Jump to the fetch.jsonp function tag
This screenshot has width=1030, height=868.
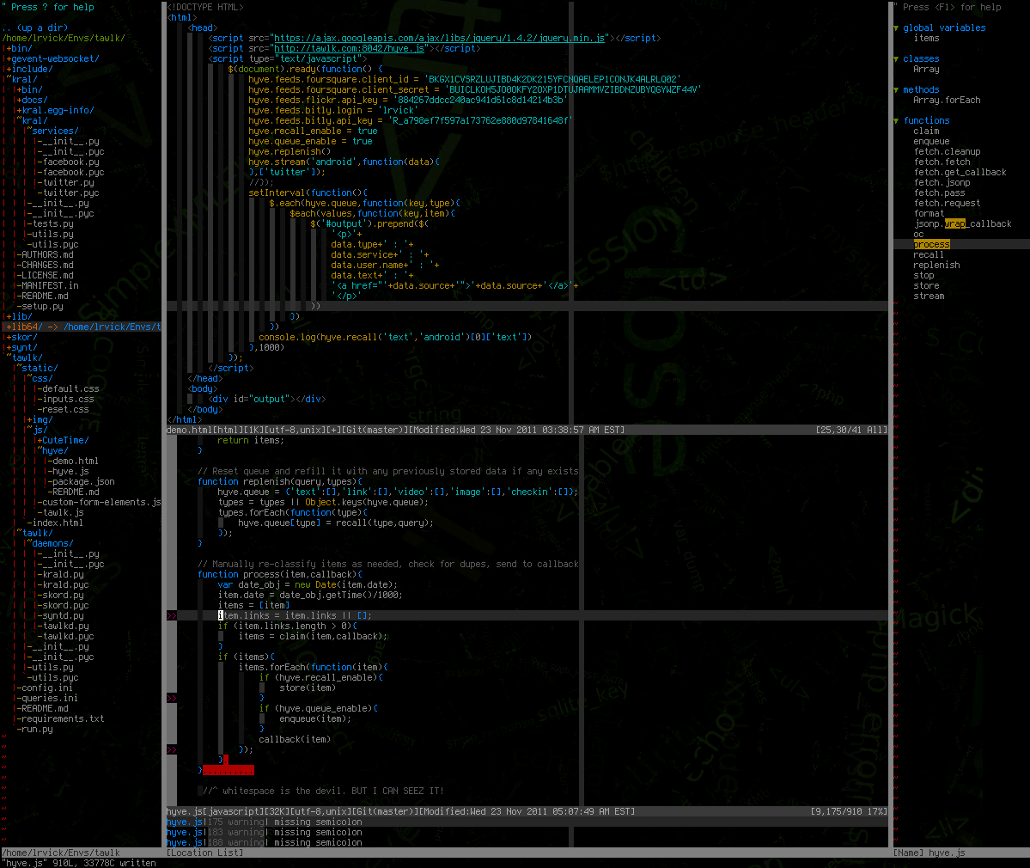pos(942,183)
